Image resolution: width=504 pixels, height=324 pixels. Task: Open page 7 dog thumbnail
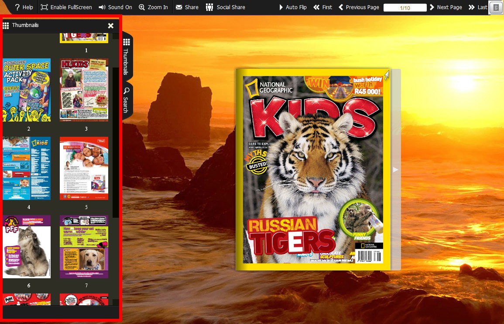pyautogui.click(x=84, y=246)
